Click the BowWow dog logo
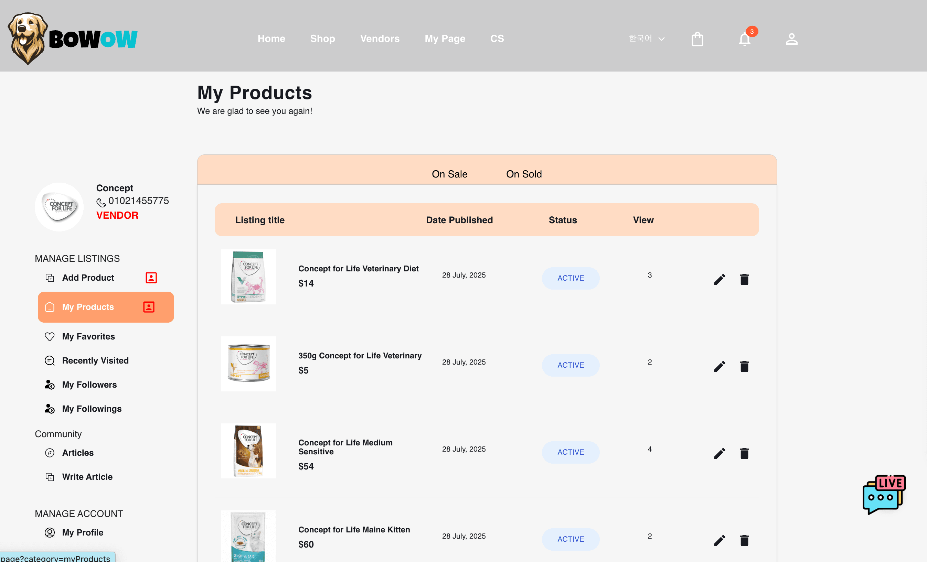 pos(73,39)
